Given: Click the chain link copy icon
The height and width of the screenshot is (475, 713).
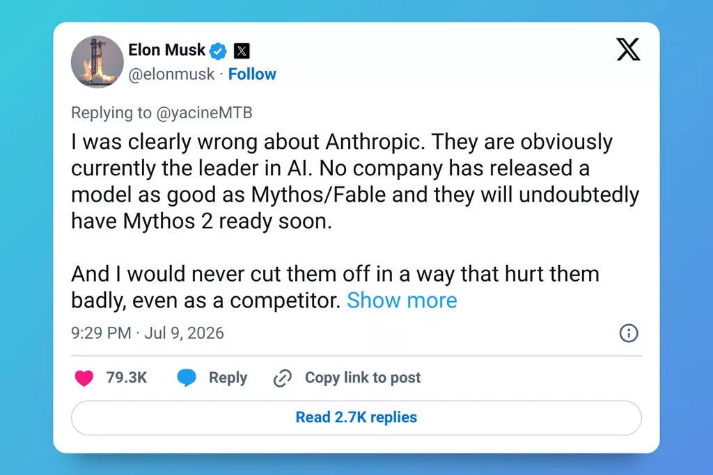Looking at the screenshot, I should (283, 378).
